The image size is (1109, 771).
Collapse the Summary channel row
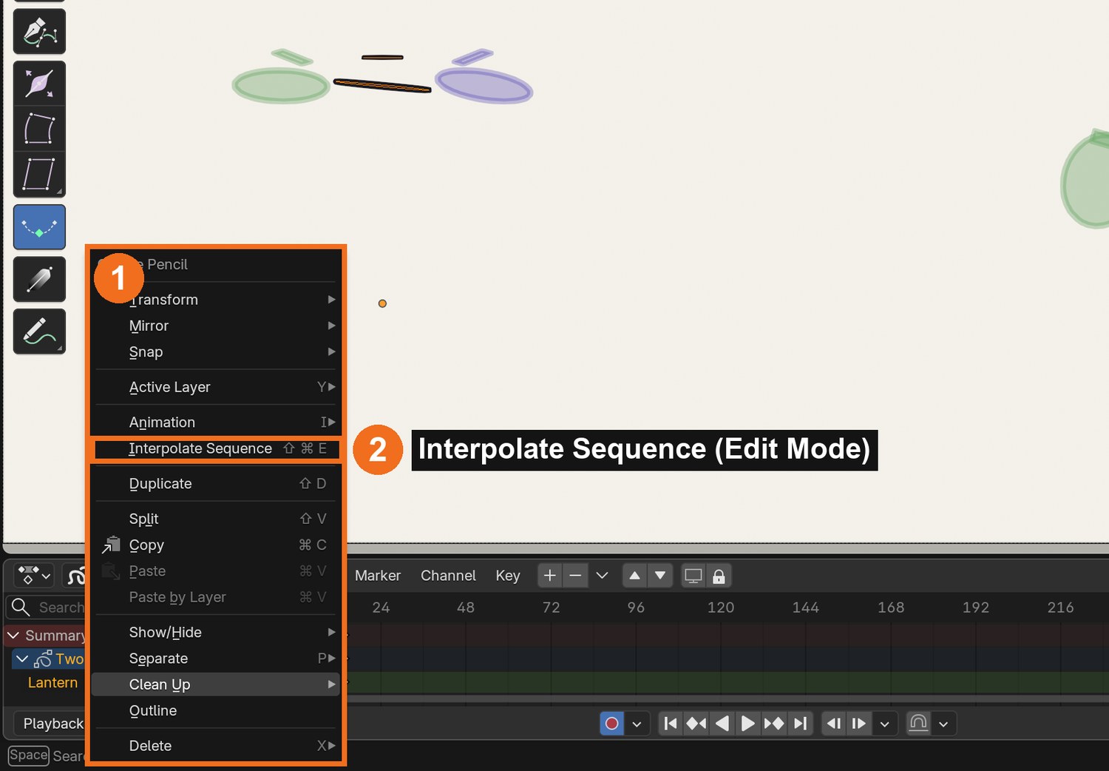pos(13,635)
